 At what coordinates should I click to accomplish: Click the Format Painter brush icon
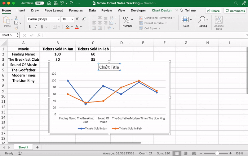[16, 28]
